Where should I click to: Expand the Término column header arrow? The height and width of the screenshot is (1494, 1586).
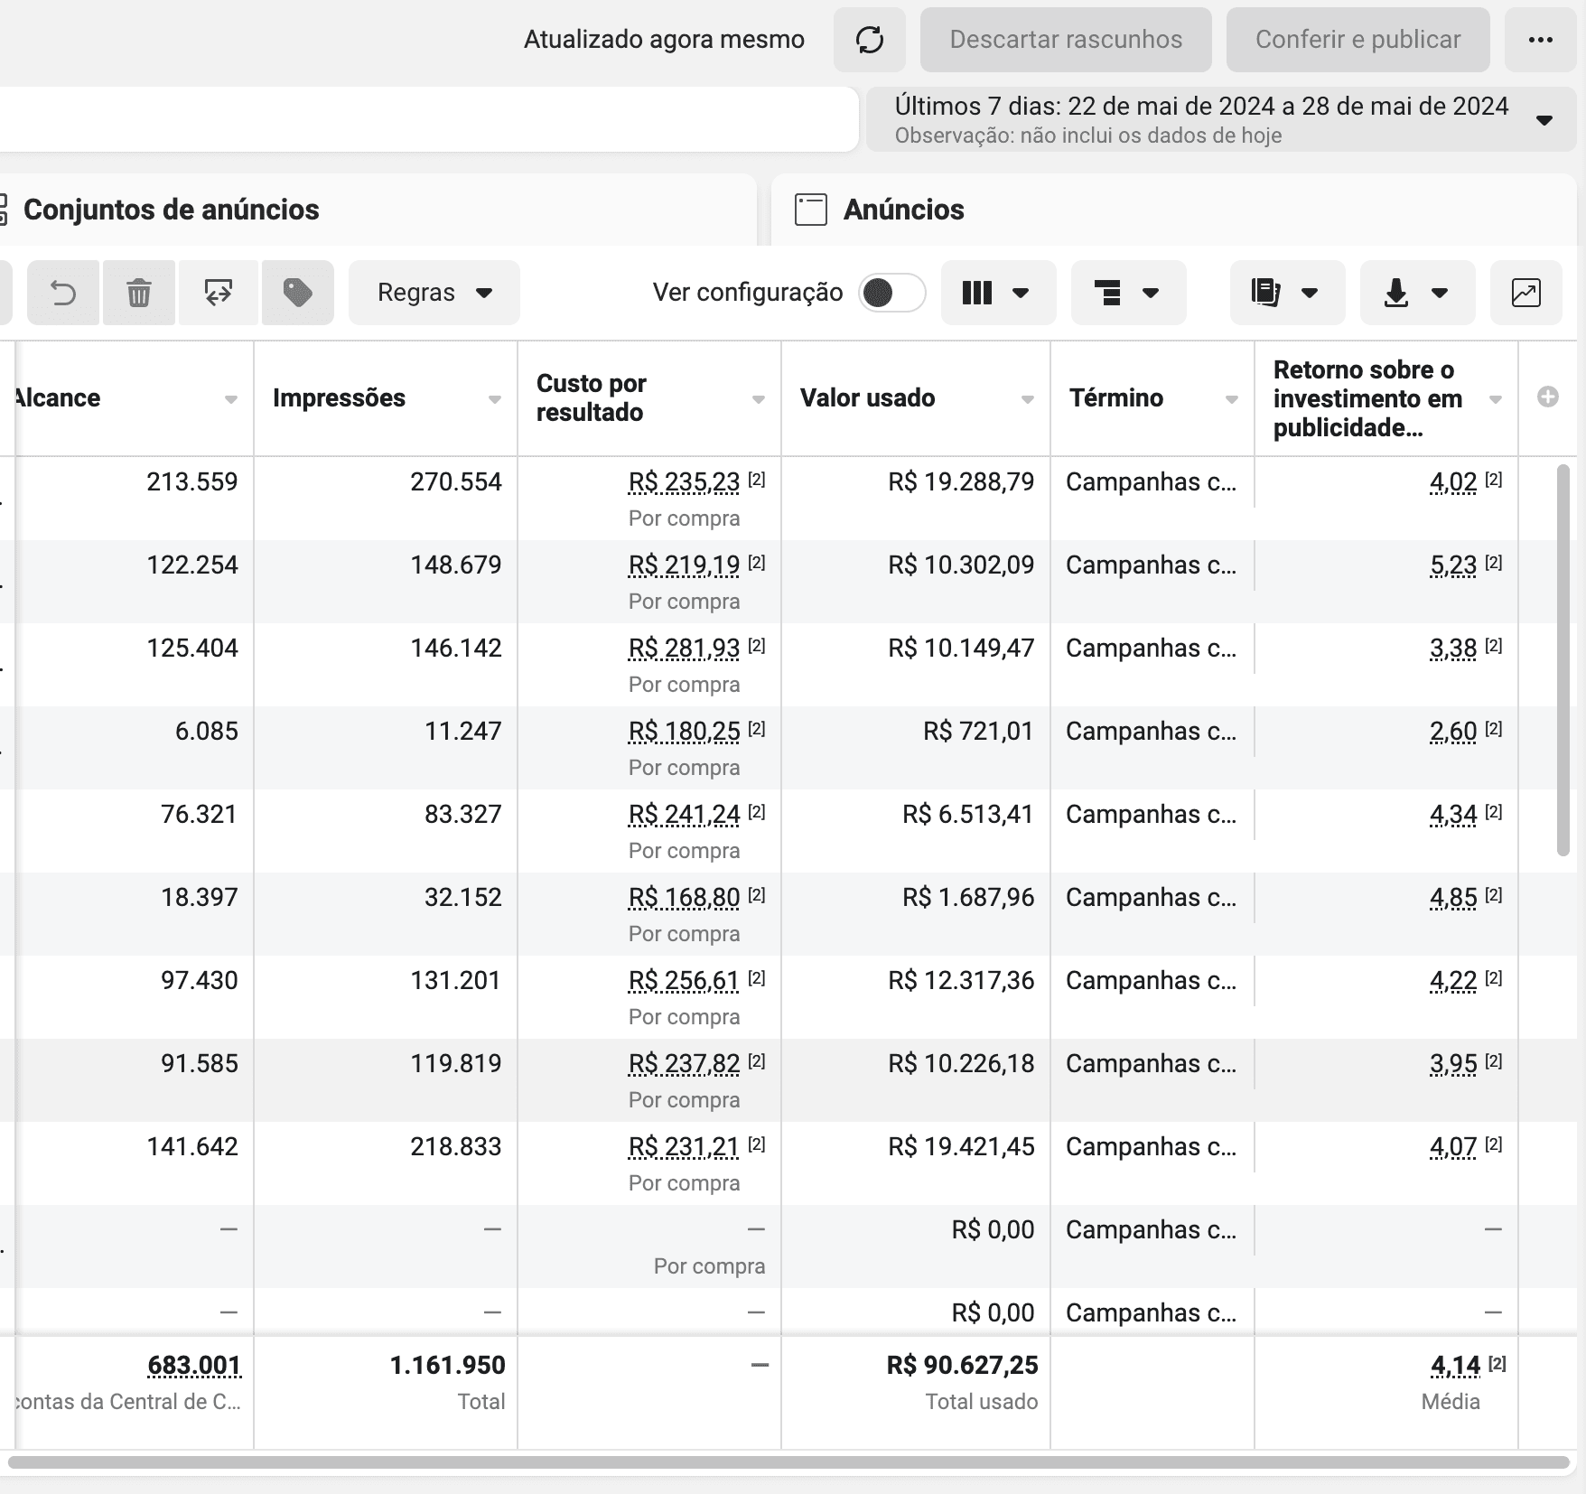pyautogui.click(x=1232, y=399)
